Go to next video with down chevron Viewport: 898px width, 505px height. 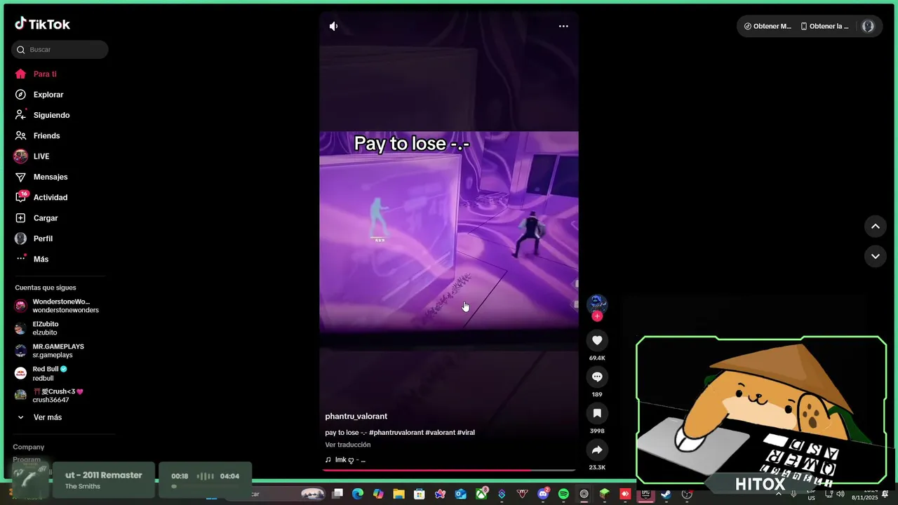click(876, 256)
